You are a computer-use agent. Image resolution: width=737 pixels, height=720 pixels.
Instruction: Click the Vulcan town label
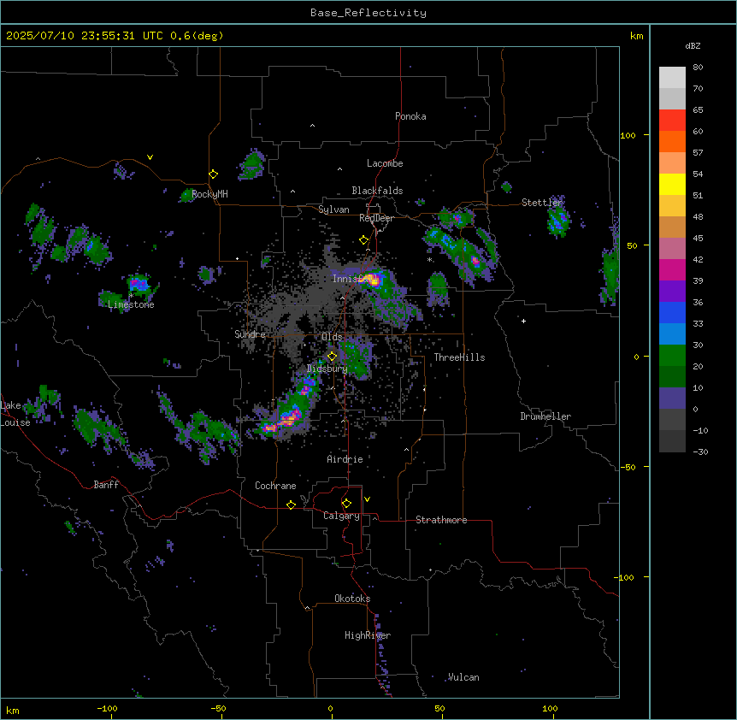tap(463, 677)
